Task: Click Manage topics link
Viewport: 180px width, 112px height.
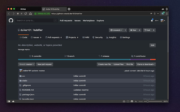Action: [24, 50]
